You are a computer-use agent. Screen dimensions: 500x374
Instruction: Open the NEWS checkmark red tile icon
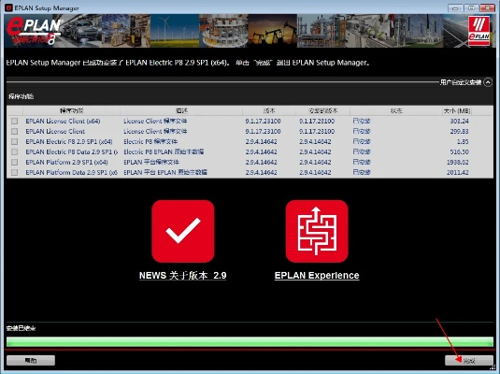(x=183, y=231)
